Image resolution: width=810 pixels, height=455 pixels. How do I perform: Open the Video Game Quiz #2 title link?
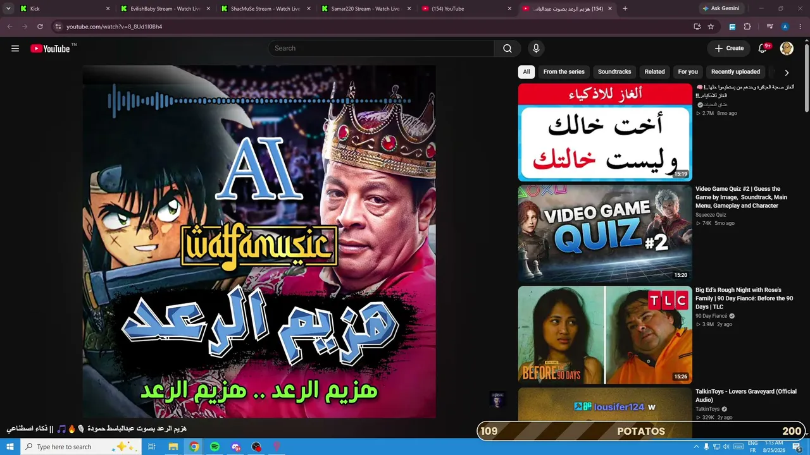point(742,197)
